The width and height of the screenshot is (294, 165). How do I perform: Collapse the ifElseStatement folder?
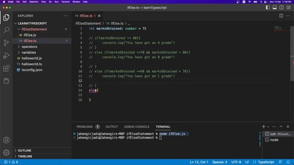(x=42, y=29)
